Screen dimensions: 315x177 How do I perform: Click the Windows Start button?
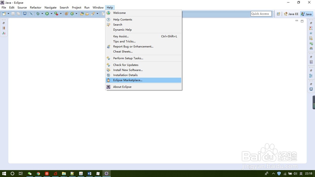click(4, 174)
